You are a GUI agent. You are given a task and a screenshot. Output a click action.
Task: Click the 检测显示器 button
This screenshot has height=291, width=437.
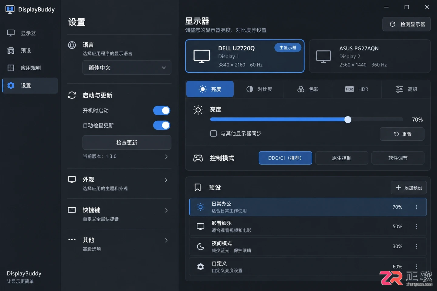pyautogui.click(x=406, y=24)
